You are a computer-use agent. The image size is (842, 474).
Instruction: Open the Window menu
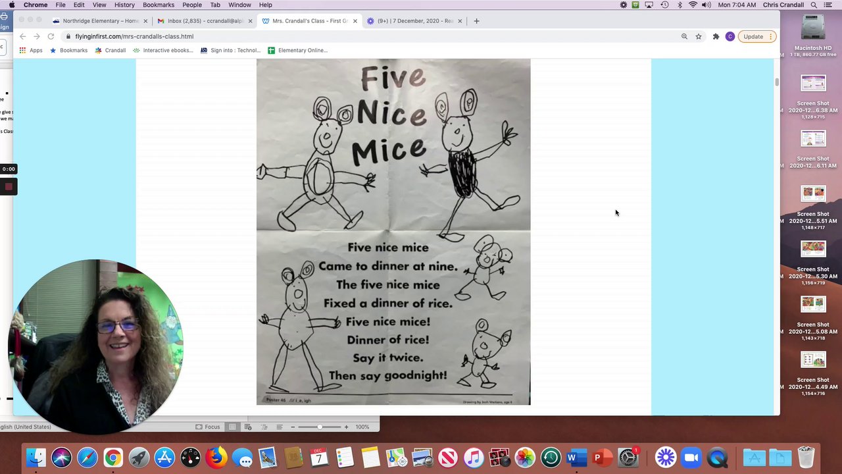239,5
